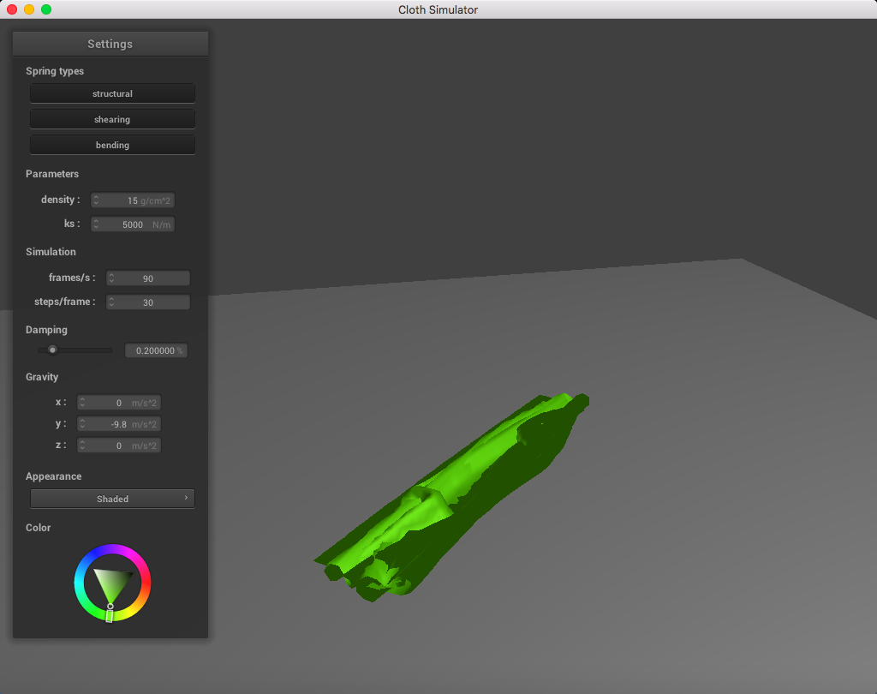
Task: Toggle the structural spring type
Action: [112, 93]
